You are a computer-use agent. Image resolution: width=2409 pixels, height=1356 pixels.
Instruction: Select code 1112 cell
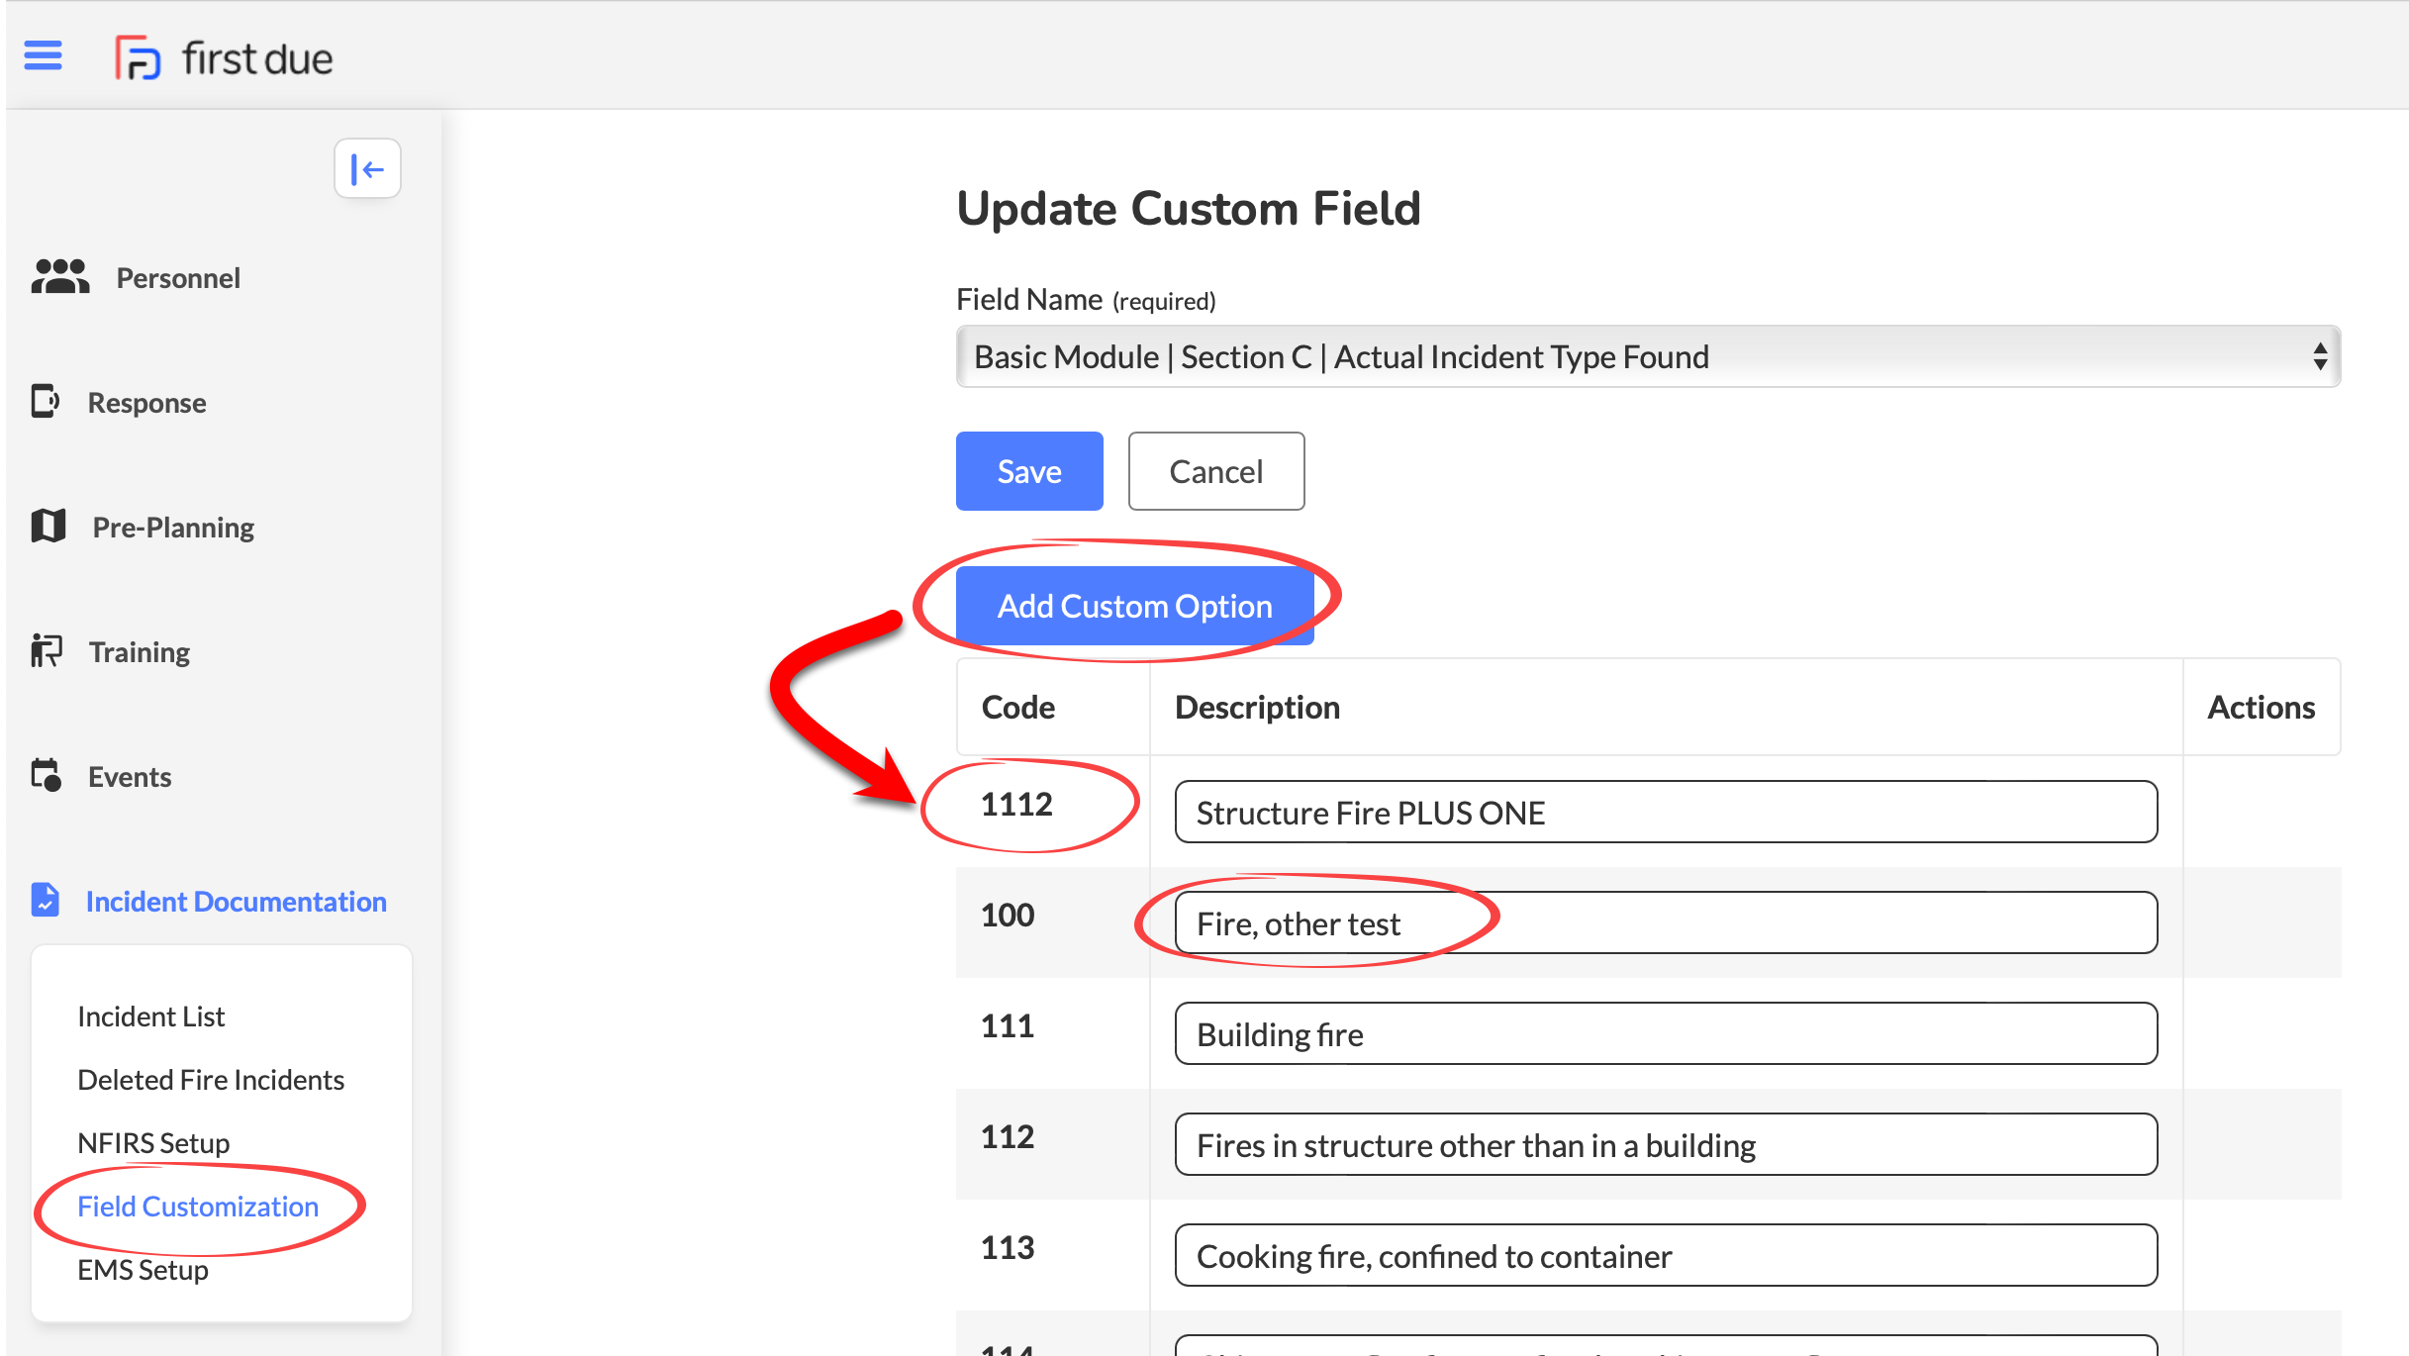click(1016, 804)
